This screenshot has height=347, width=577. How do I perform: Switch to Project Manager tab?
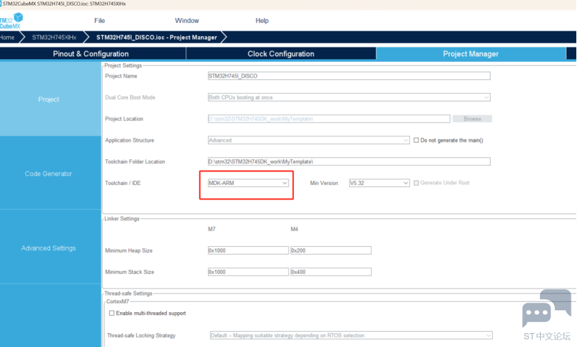(471, 54)
